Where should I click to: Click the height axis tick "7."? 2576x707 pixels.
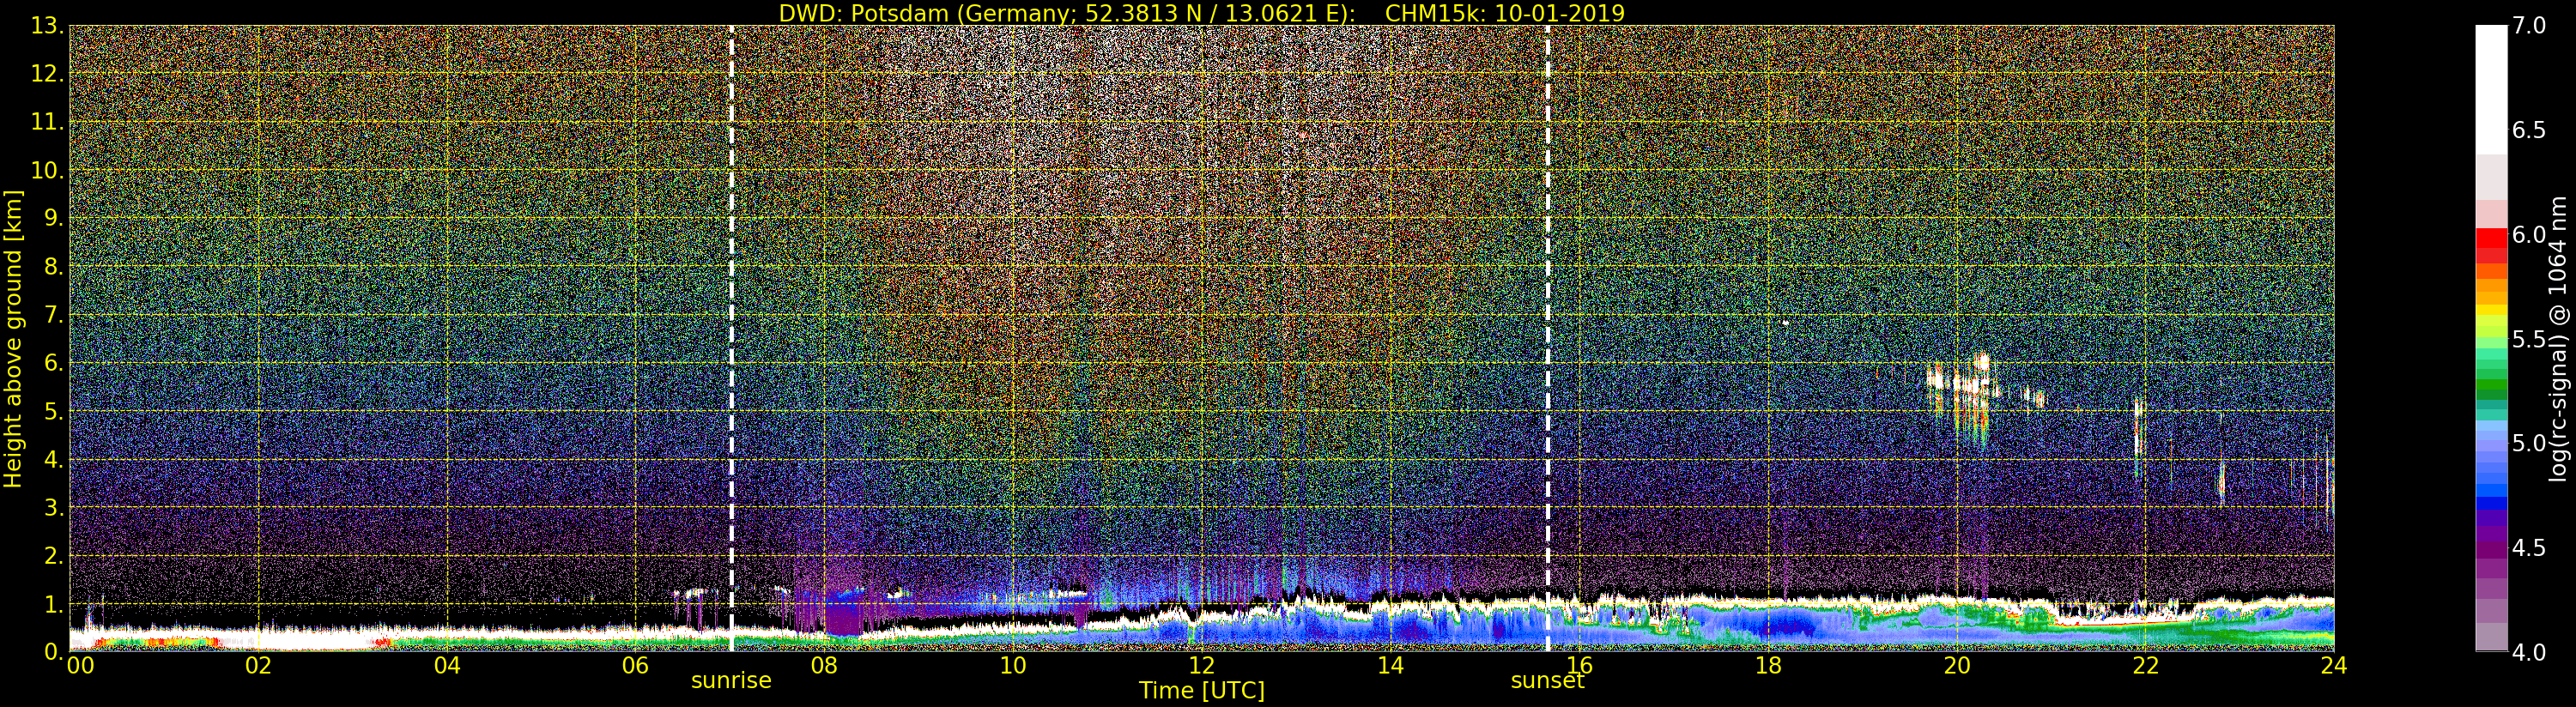(53, 315)
